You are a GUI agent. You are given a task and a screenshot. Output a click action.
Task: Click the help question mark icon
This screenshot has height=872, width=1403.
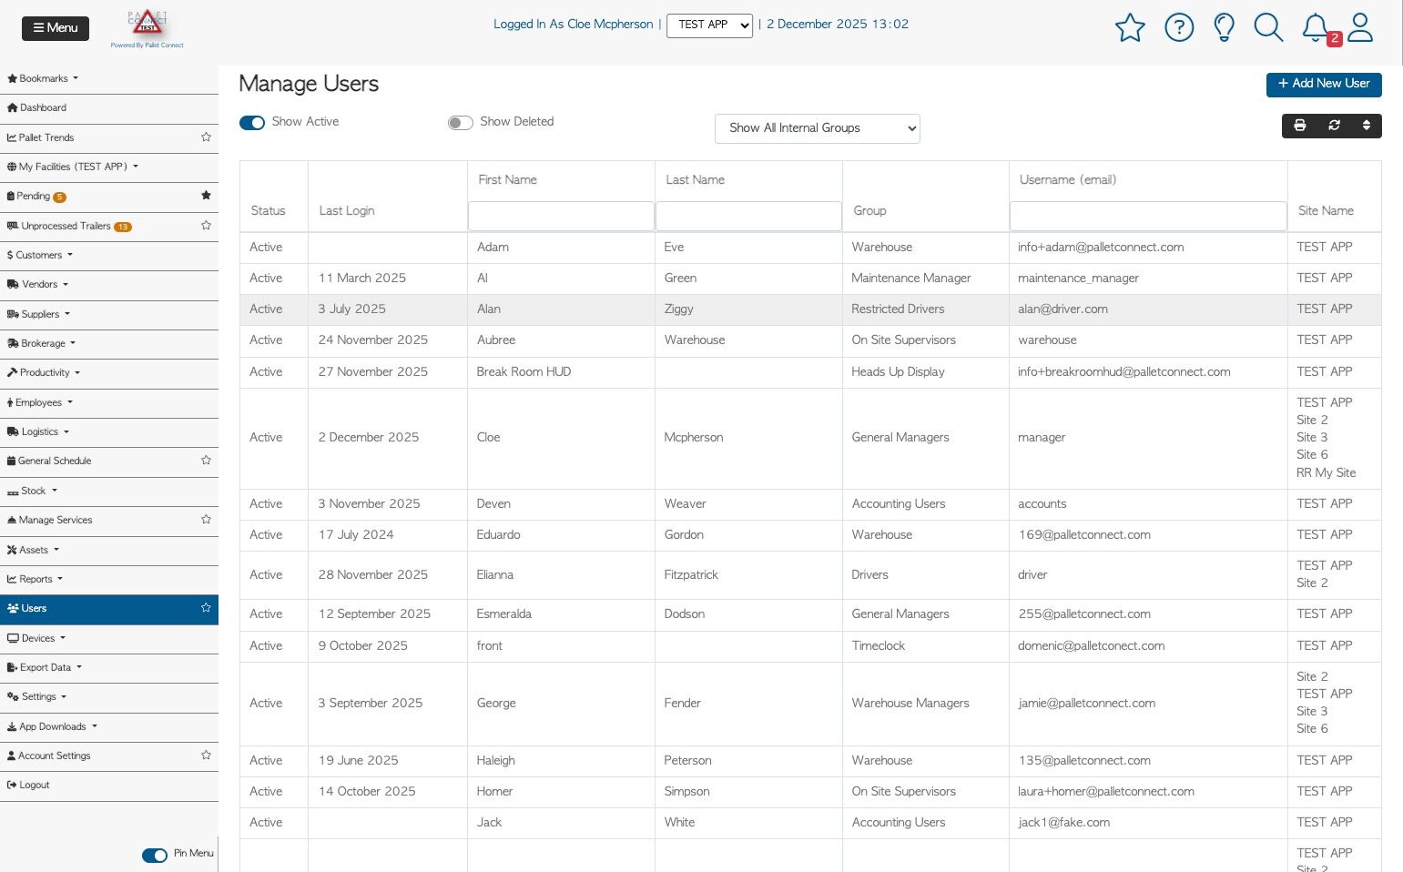pyautogui.click(x=1179, y=27)
